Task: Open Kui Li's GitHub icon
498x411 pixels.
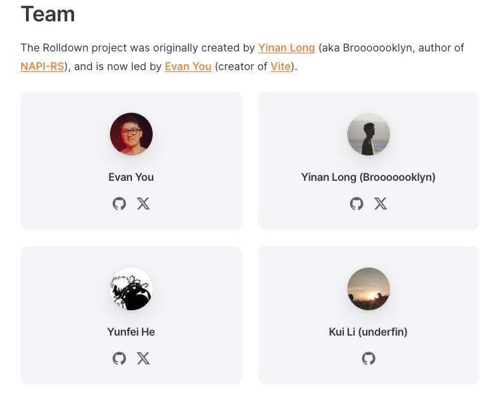Action: coord(369,358)
